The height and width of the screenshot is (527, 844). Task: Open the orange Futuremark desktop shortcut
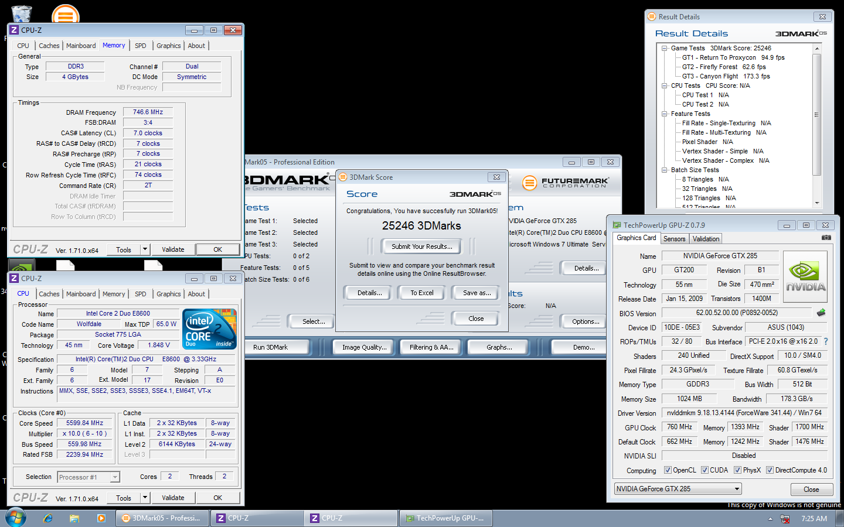(65, 14)
